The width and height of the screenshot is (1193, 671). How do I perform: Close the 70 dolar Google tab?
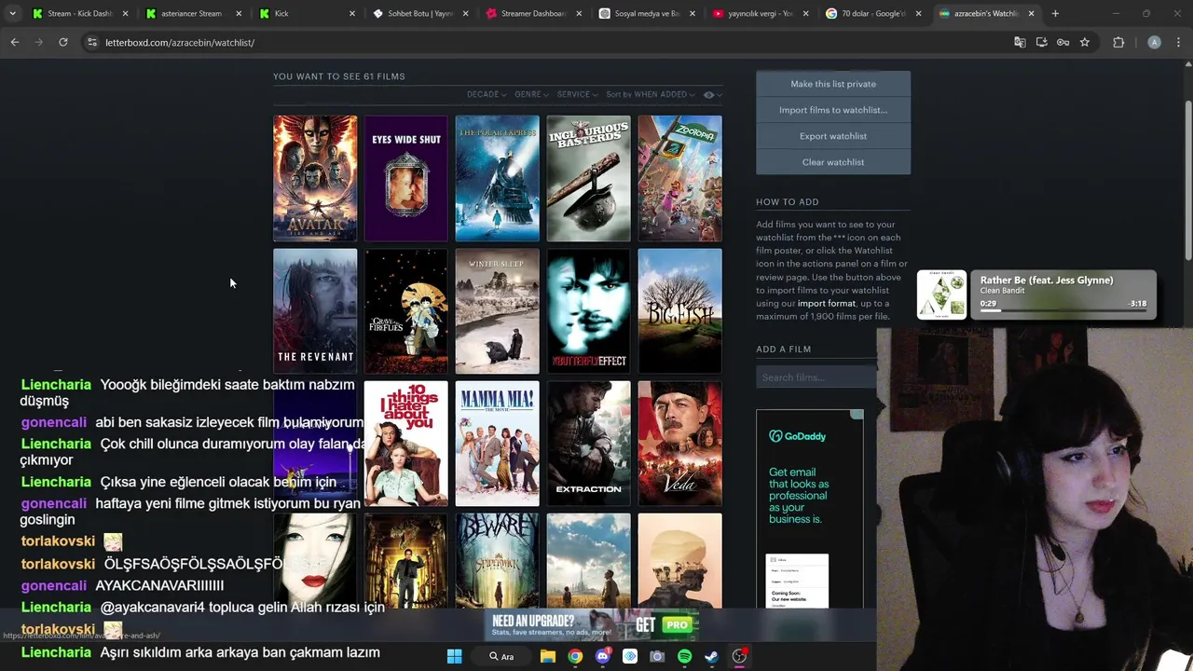[919, 14]
